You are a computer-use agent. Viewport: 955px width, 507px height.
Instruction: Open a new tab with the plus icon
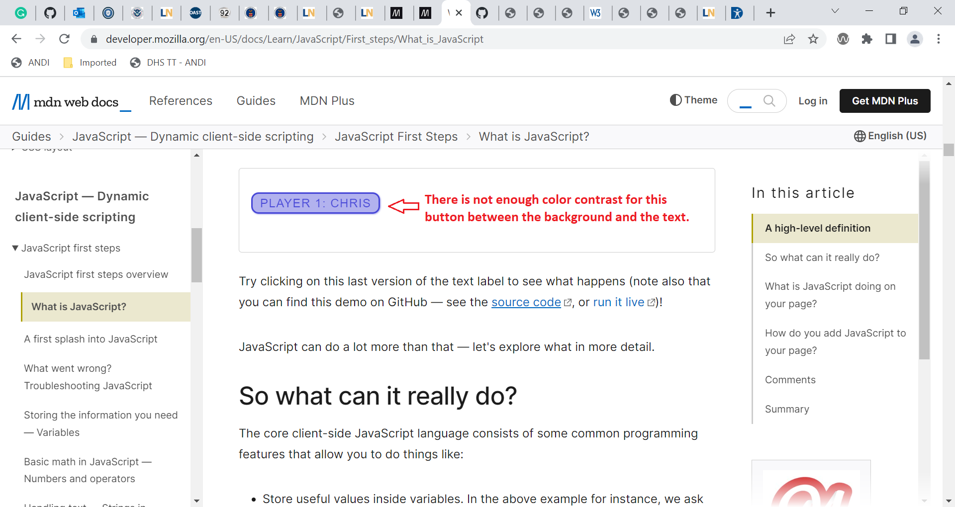(x=770, y=12)
